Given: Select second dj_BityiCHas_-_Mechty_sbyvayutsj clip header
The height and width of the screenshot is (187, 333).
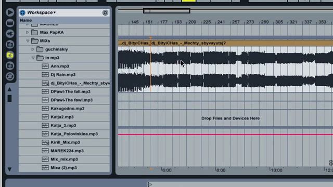Looking at the screenshot, I should pos(241,43).
